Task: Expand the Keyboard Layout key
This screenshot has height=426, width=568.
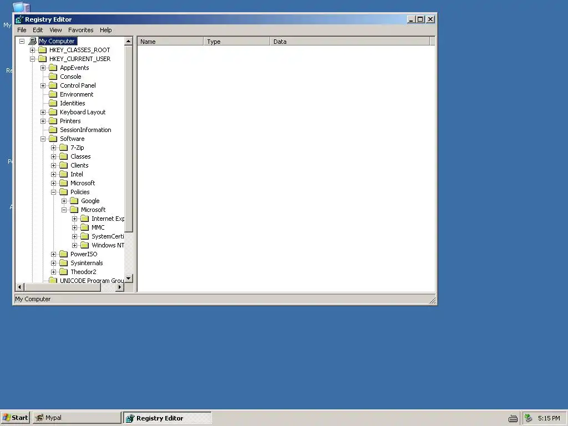Action: tap(43, 112)
